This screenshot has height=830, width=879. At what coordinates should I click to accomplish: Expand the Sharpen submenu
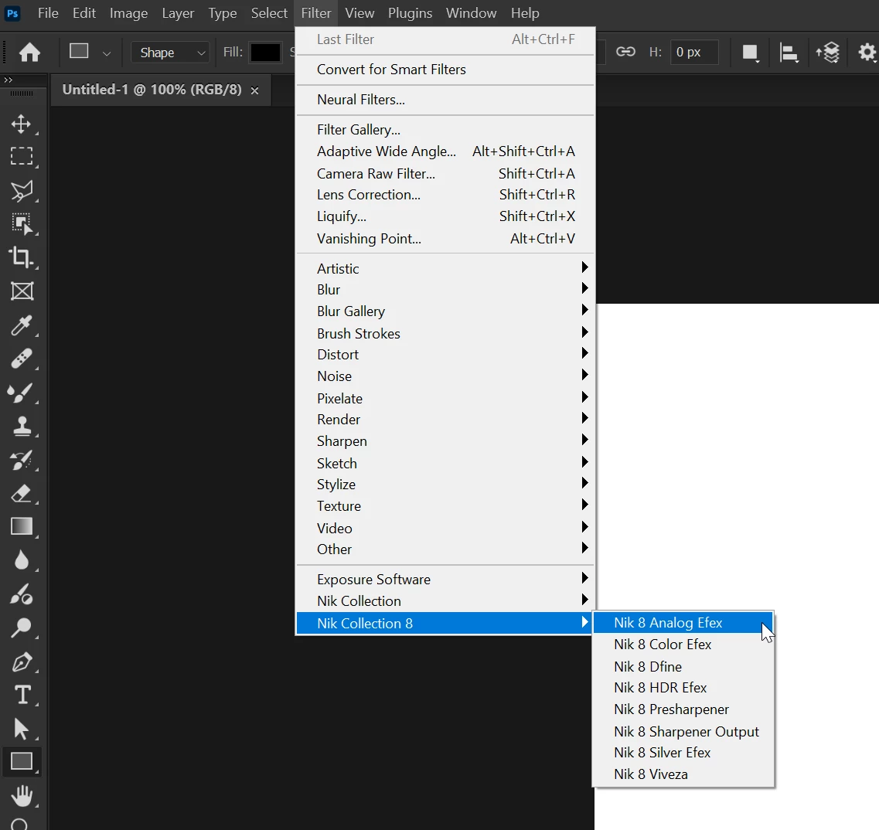(x=445, y=441)
